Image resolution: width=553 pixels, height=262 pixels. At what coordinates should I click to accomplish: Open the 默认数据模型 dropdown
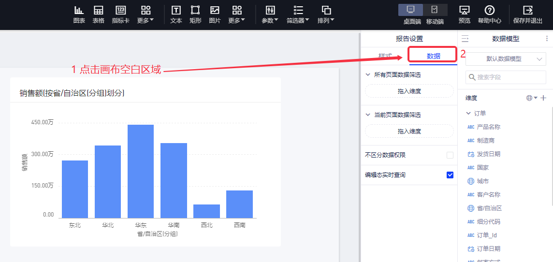[506, 58]
